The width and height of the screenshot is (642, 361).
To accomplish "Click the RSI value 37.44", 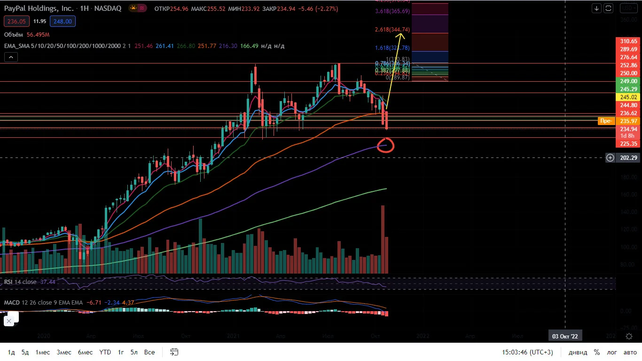I will pyautogui.click(x=48, y=282).
